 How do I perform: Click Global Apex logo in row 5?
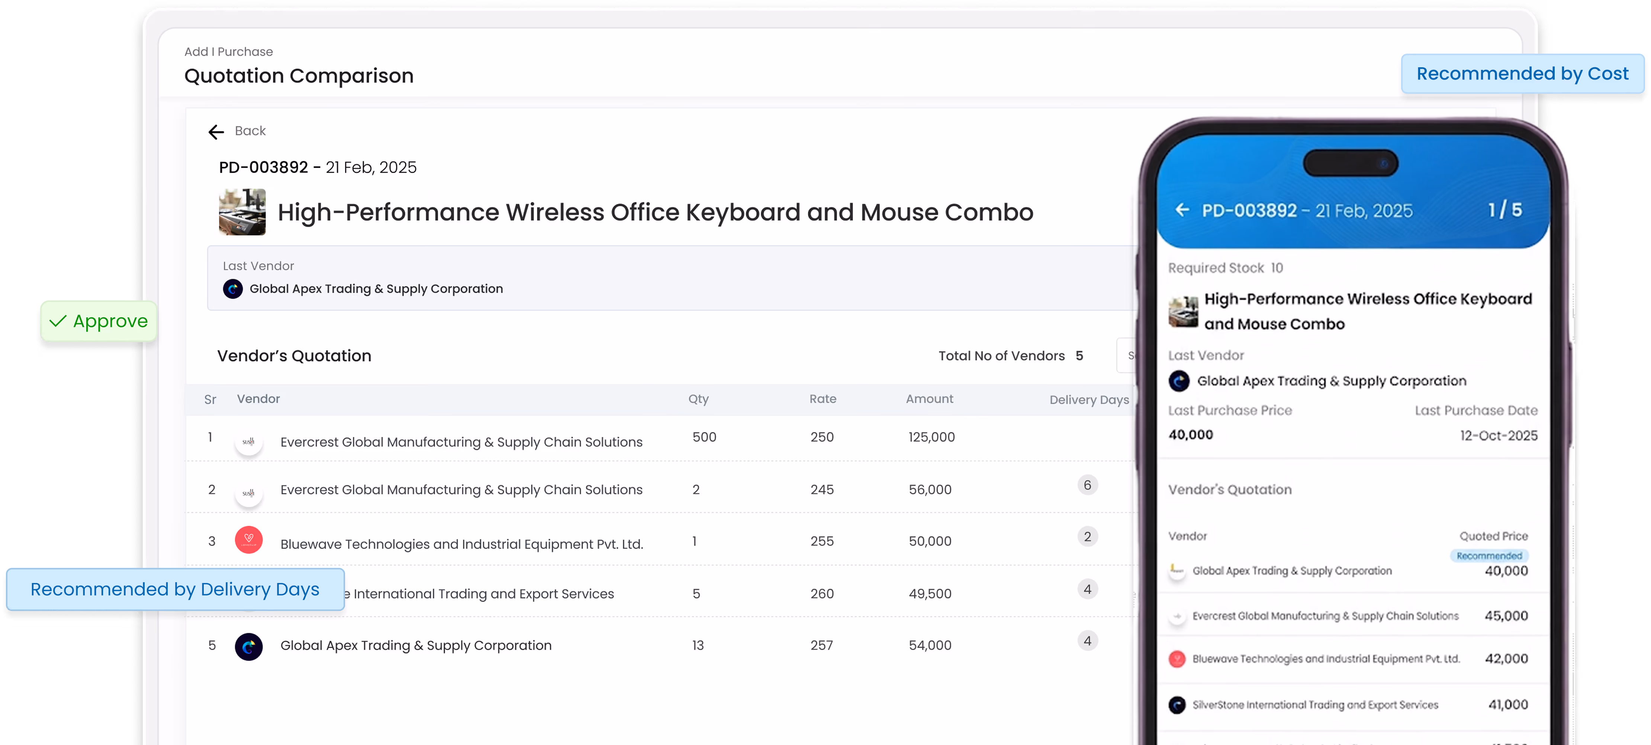pyautogui.click(x=249, y=647)
